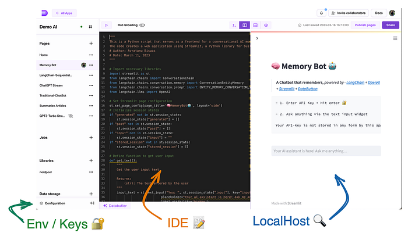408x240 pixels.
Task: Go back to All Apps
Action: 64,13
